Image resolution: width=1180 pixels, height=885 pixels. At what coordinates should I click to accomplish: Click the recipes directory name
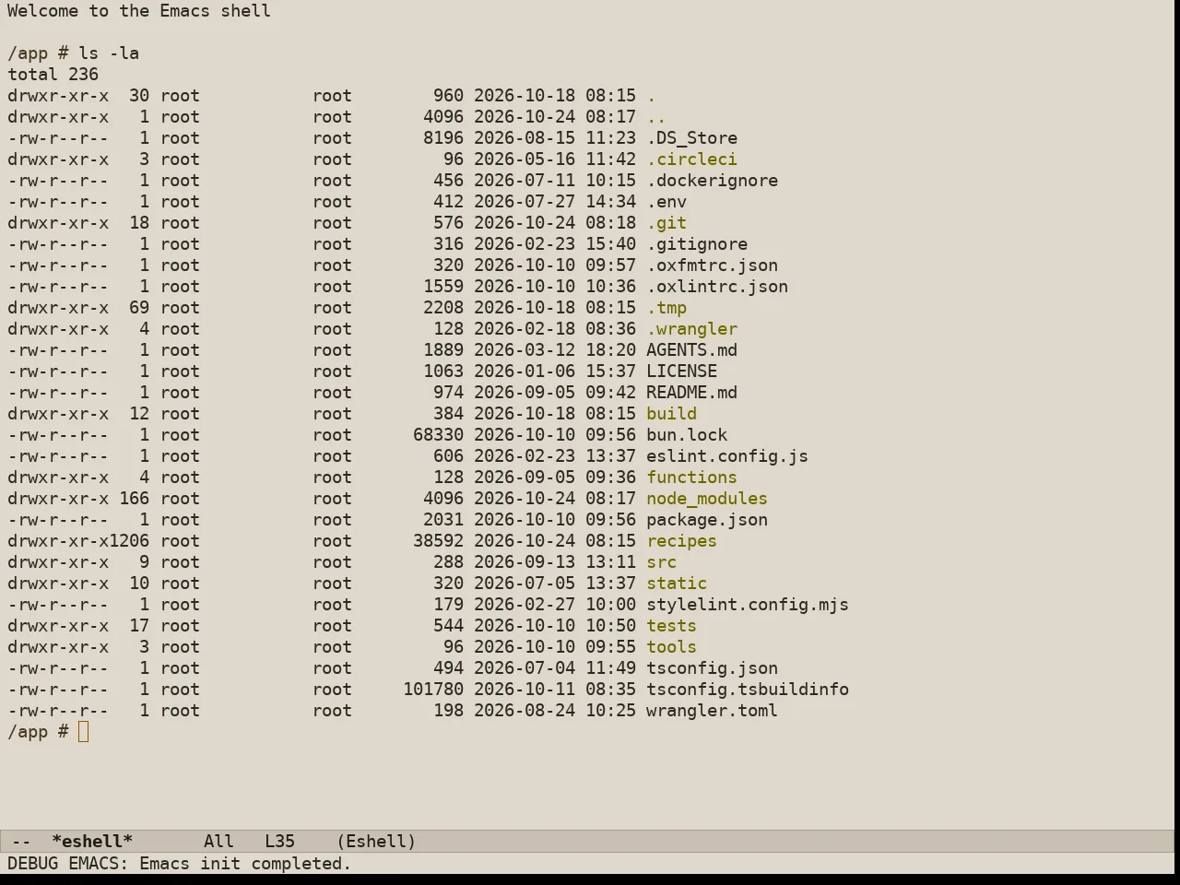click(x=681, y=541)
